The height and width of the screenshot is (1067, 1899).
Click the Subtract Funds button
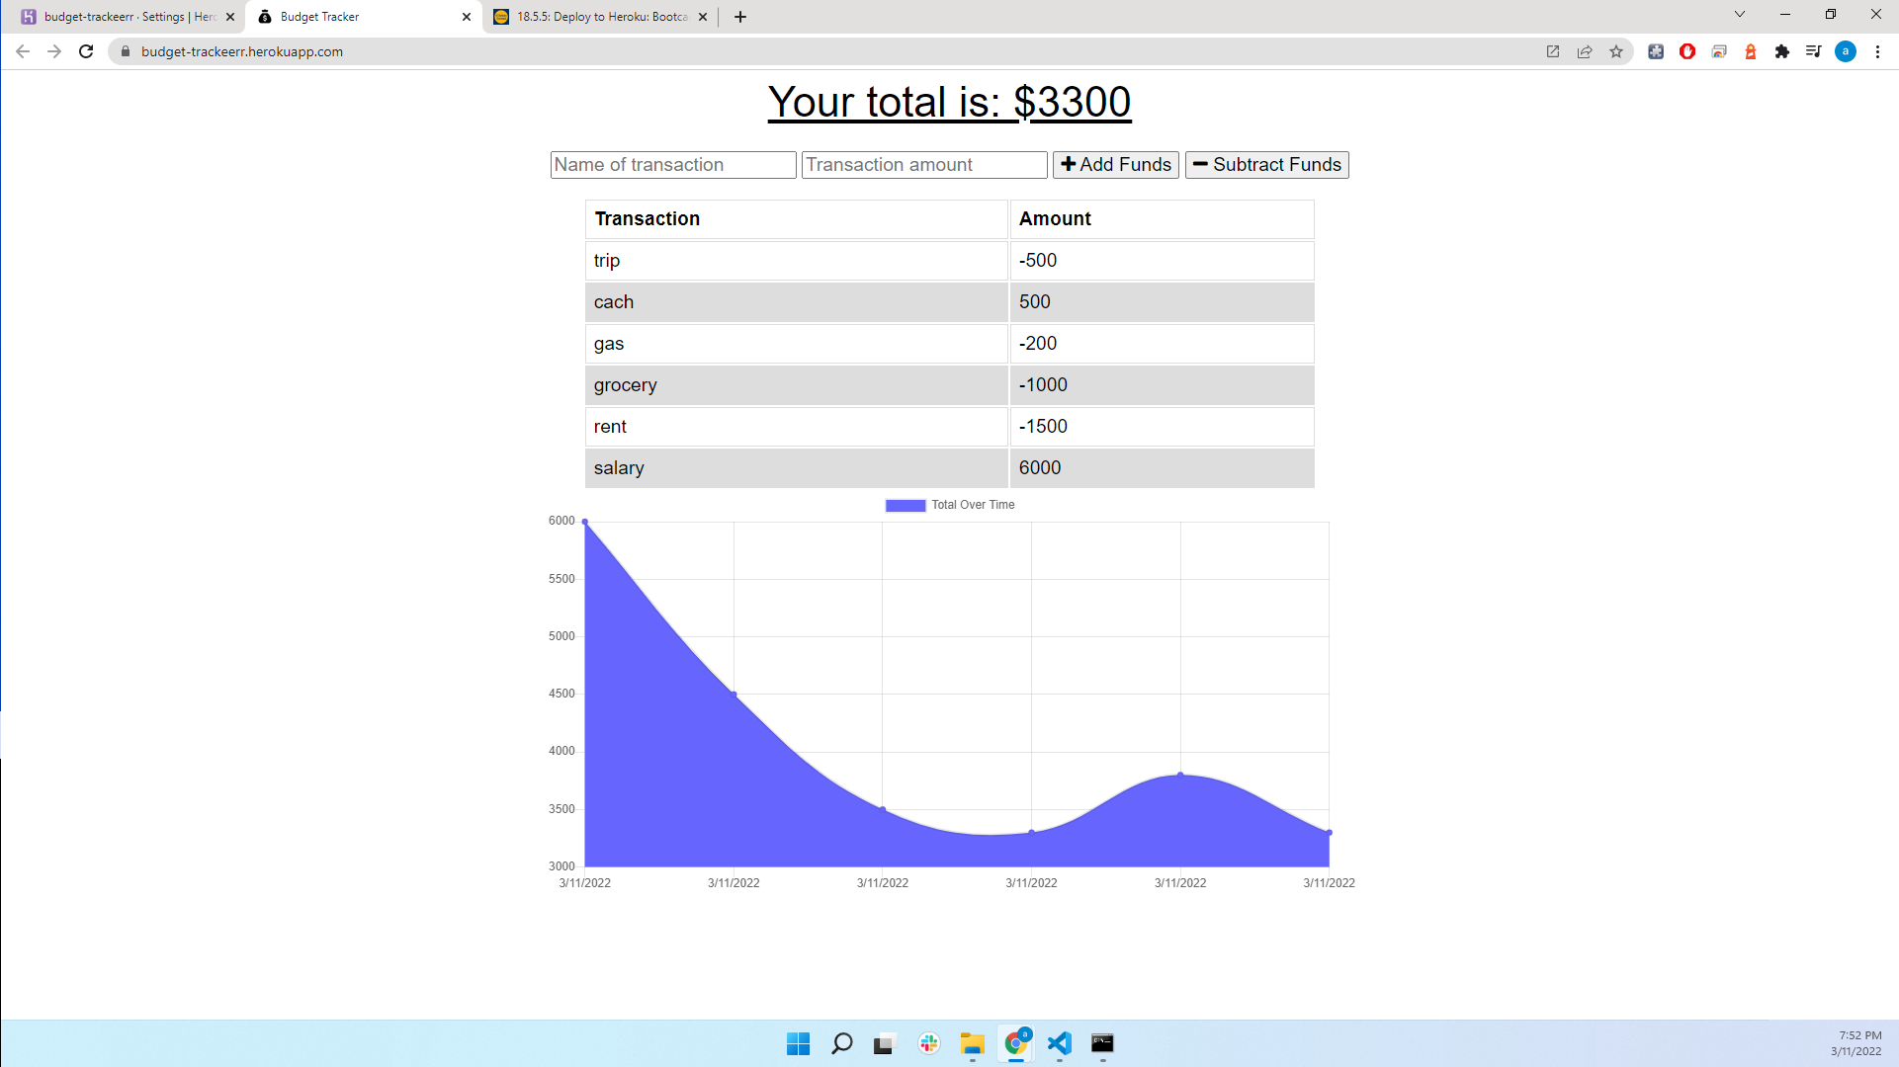(x=1266, y=164)
